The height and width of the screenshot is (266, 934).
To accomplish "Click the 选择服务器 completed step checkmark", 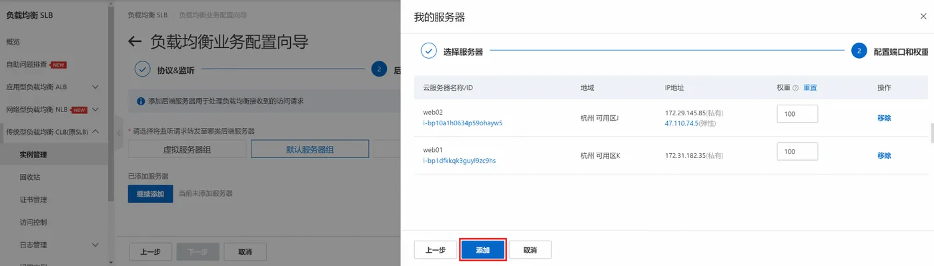I will tap(428, 51).
